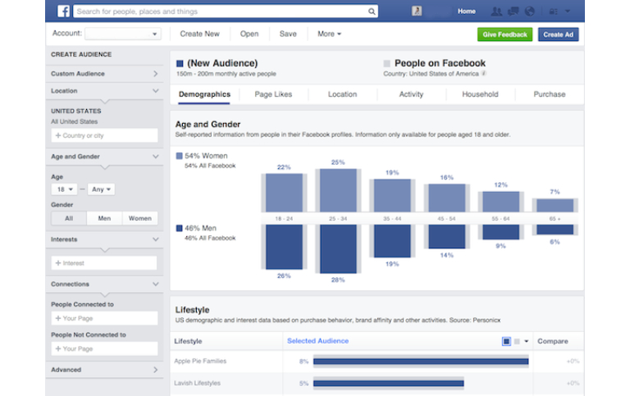630x396 pixels.
Task: Click the Lavish Lifestyles 5% bar
Action: point(389,384)
